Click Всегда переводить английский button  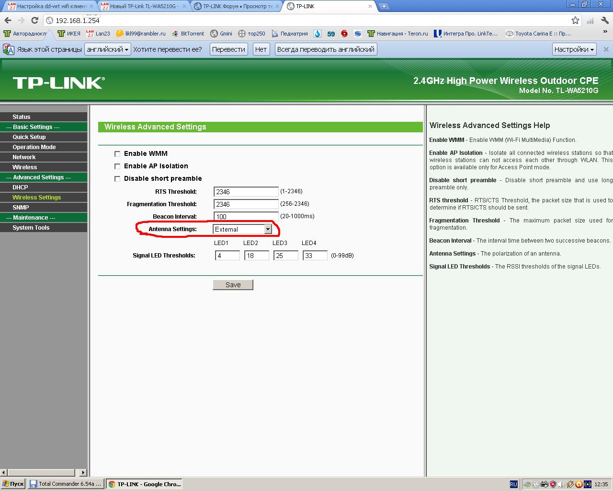coord(326,49)
